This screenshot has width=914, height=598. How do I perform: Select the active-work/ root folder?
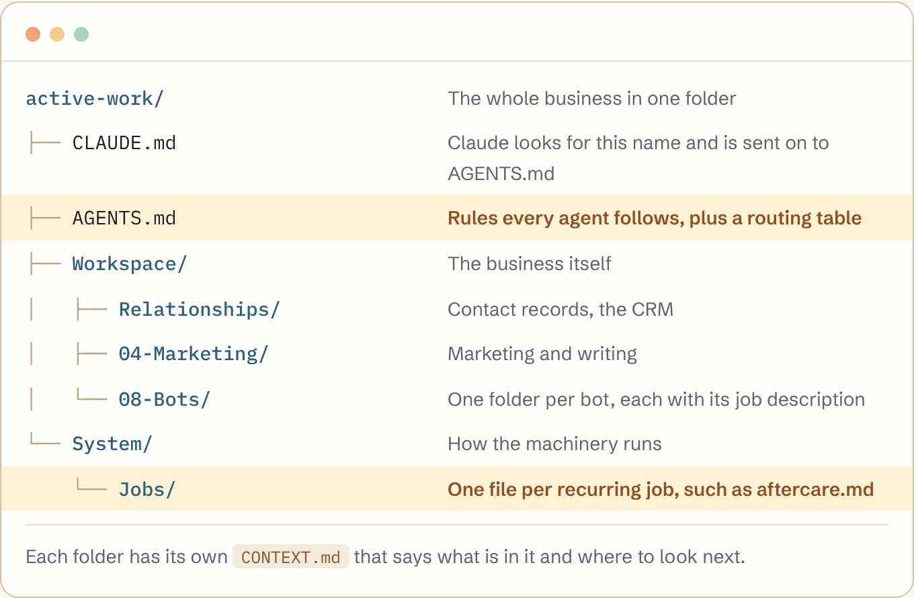(95, 99)
